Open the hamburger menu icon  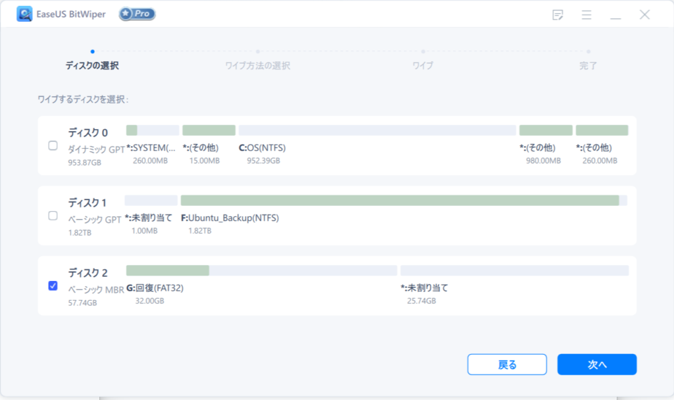pos(586,14)
